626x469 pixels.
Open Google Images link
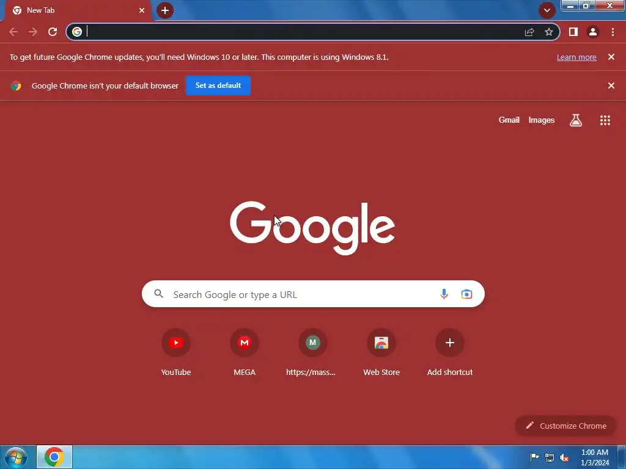pos(542,120)
